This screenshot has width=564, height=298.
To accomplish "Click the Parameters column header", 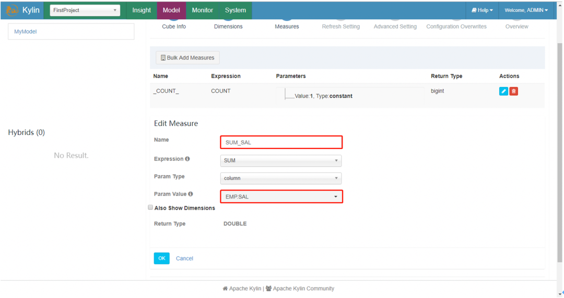I will 291,76.
